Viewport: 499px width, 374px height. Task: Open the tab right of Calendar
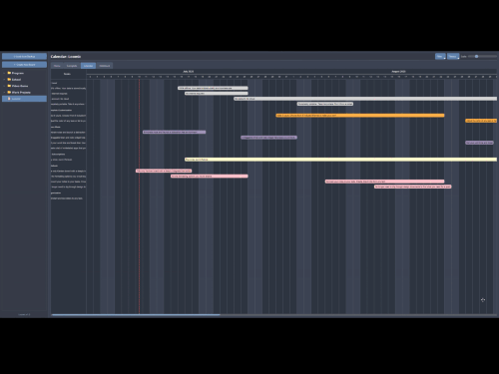(x=105, y=66)
